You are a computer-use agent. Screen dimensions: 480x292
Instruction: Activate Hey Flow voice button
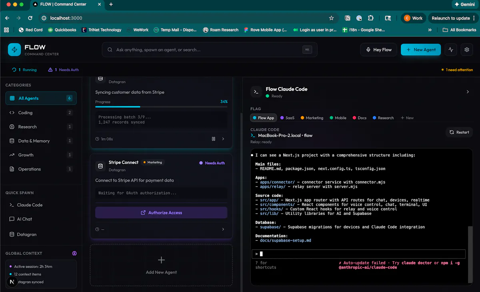tap(378, 50)
